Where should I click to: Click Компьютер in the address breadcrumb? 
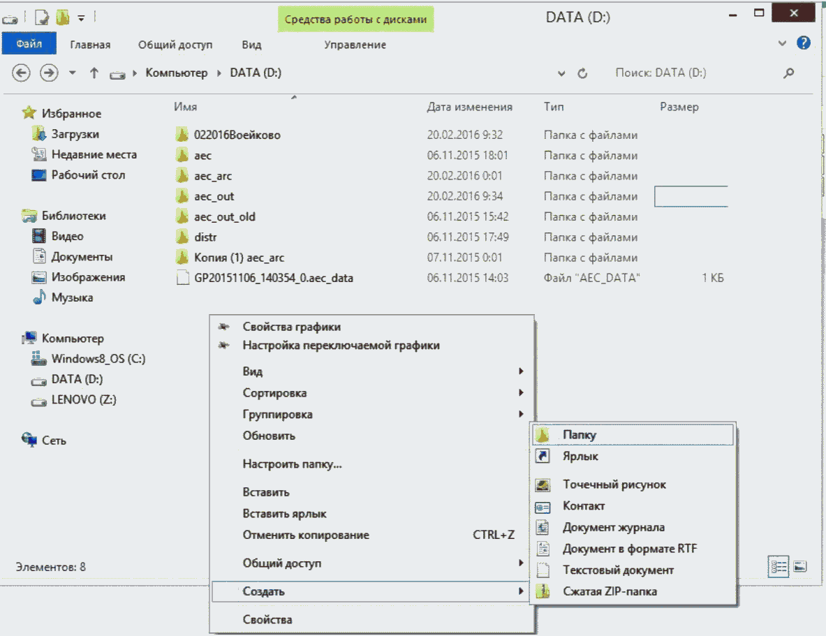coord(177,73)
